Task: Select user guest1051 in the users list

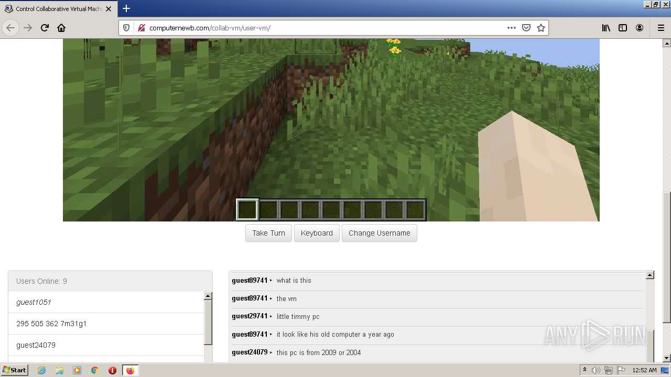Action: [x=106, y=302]
